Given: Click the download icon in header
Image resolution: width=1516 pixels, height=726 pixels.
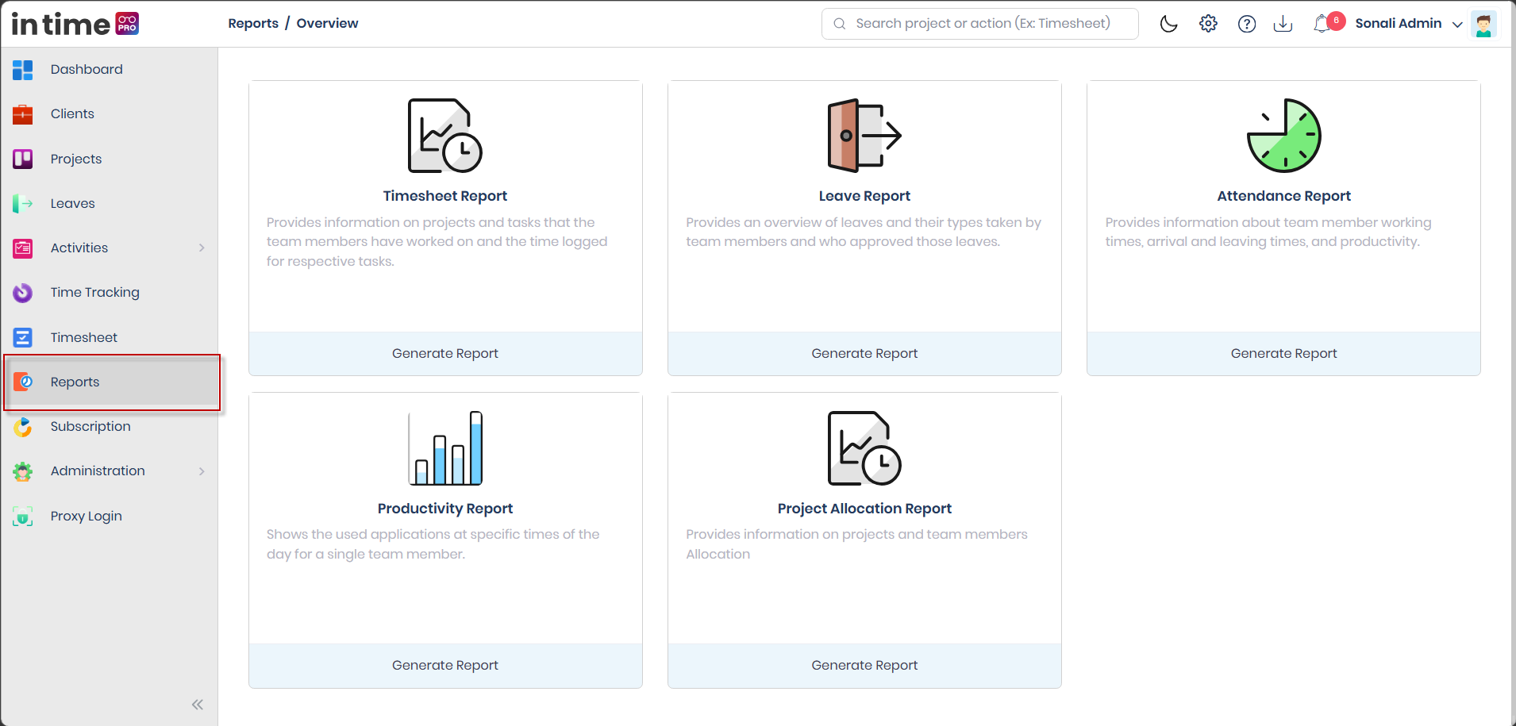Looking at the screenshot, I should [1283, 24].
